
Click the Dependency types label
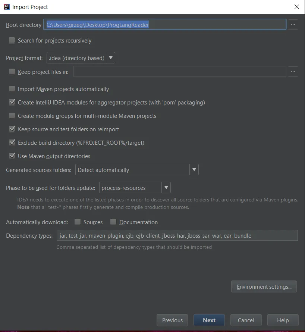tap(29, 236)
